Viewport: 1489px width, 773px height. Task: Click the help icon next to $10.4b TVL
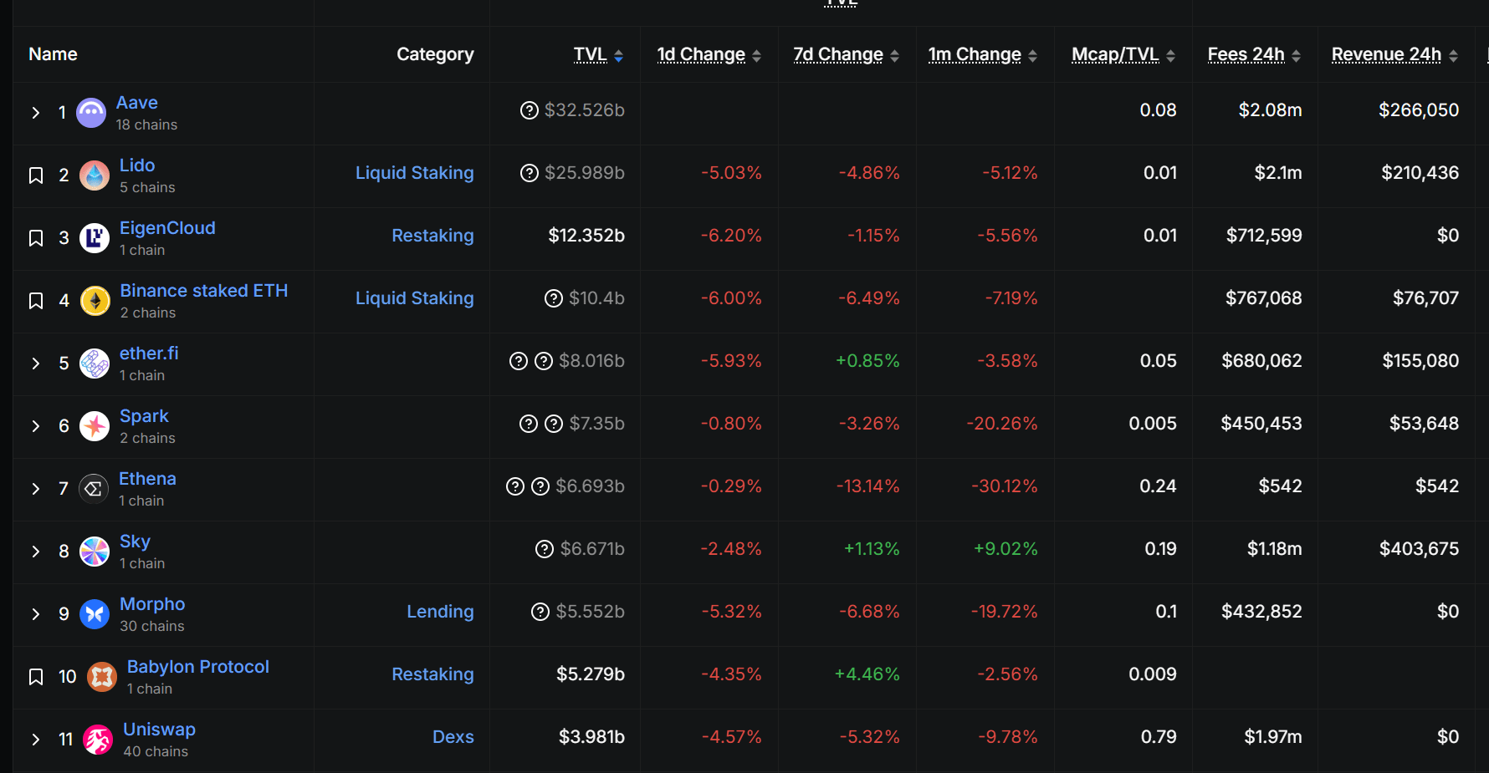pos(553,298)
